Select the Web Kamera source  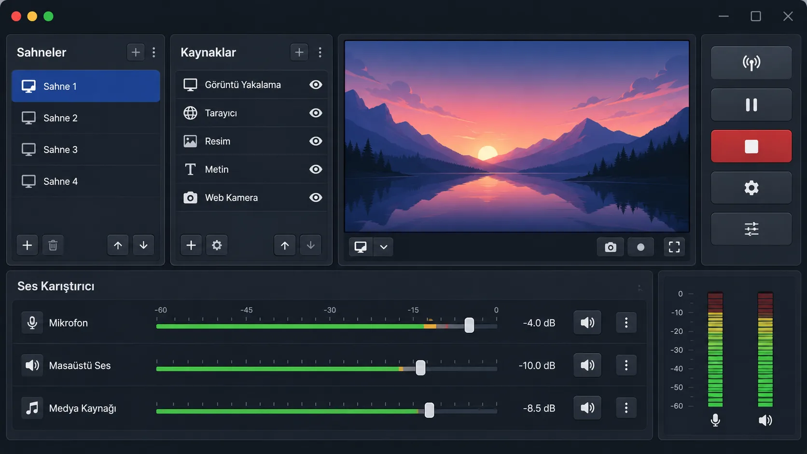[251, 197]
